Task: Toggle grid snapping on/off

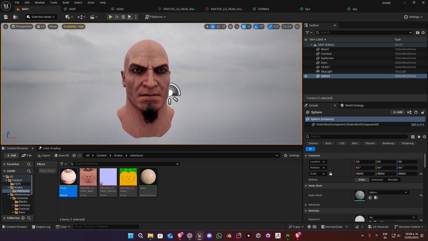Action: (244, 26)
